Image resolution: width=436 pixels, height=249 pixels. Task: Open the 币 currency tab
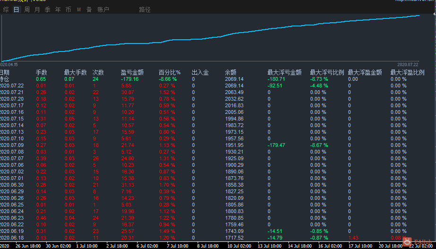point(68,10)
